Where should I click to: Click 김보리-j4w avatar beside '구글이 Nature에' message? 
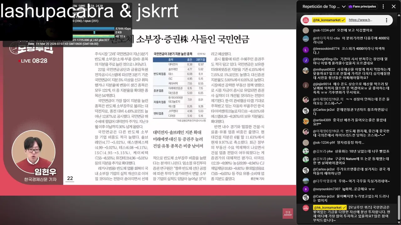306,159
